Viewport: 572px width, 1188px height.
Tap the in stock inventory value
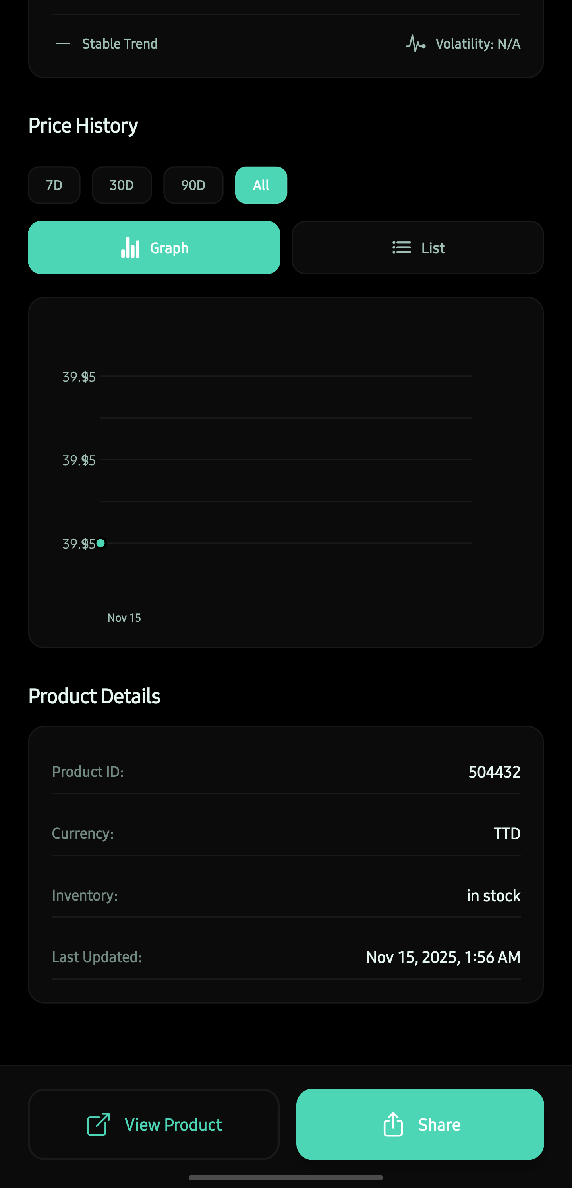(x=493, y=896)
